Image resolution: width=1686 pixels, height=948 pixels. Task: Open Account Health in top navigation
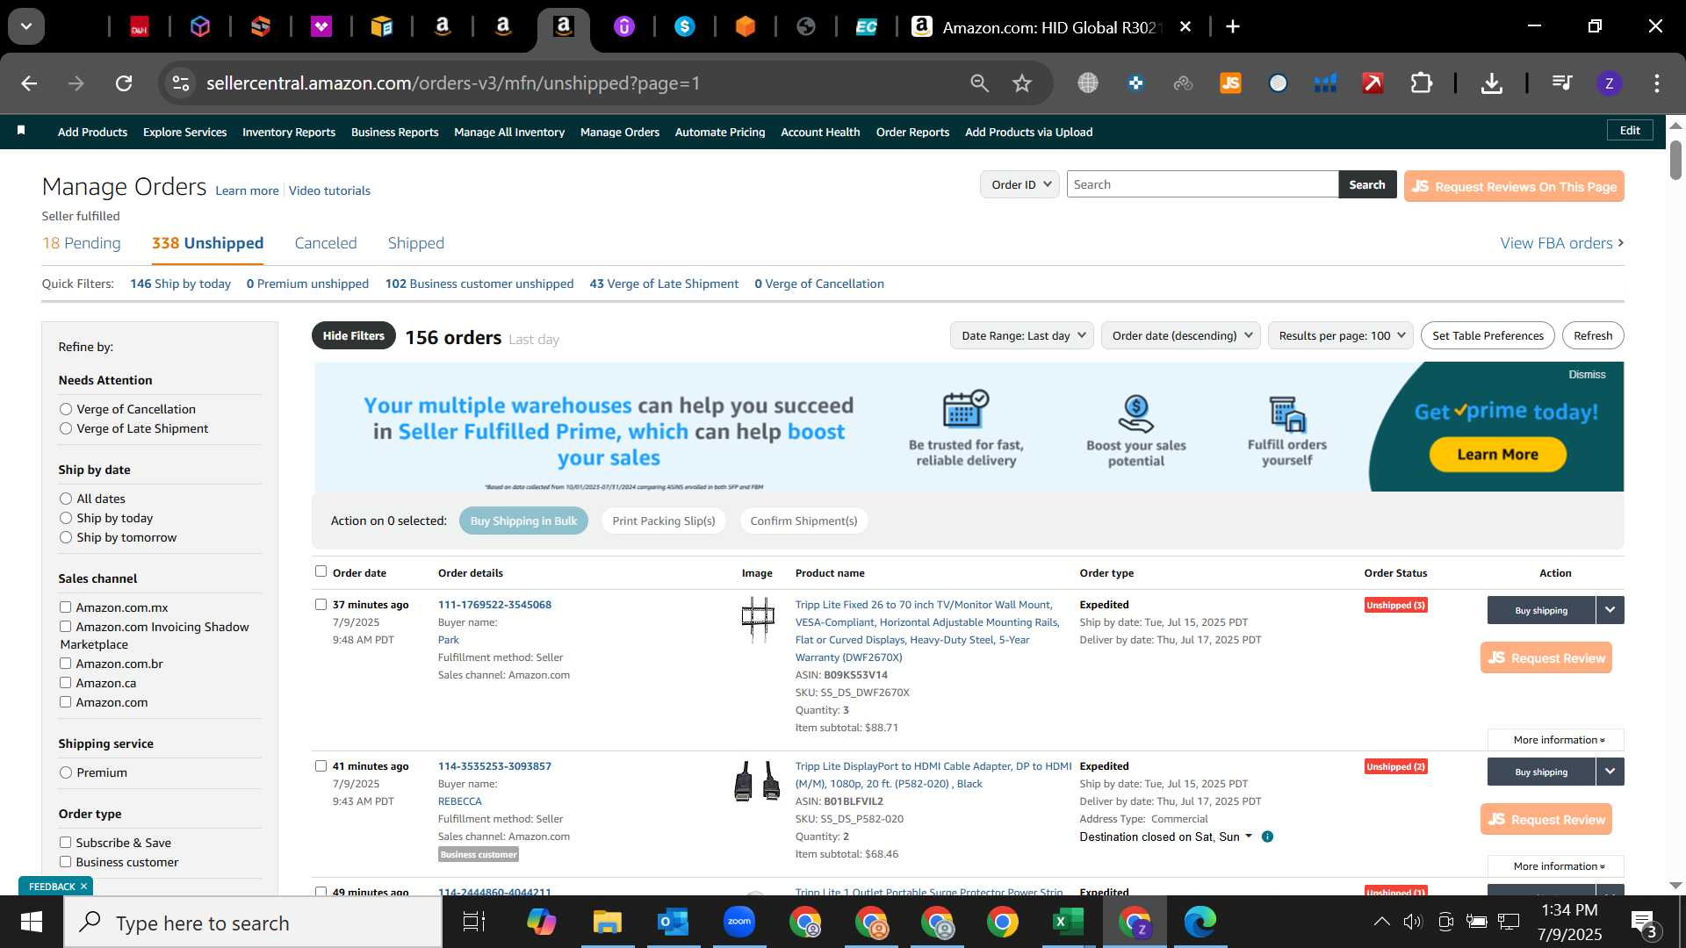820,132
